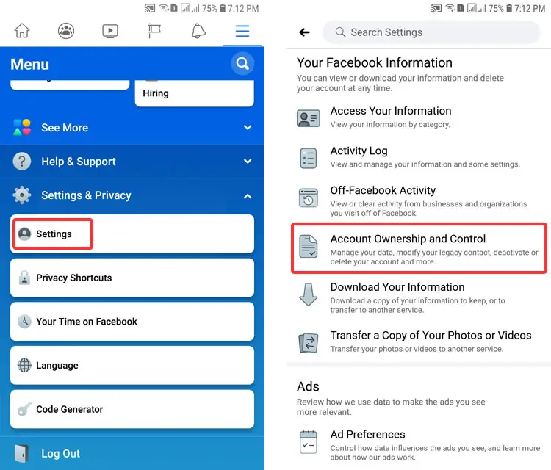The width and height of the screenshot is (551, 470).
Task: Tap the Your Time on Facebook clock icon
Action: (24, 322)
